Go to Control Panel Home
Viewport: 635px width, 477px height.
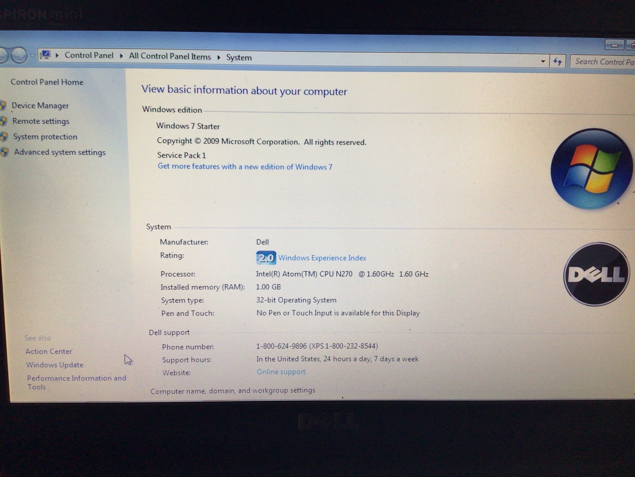pos(47,82)
